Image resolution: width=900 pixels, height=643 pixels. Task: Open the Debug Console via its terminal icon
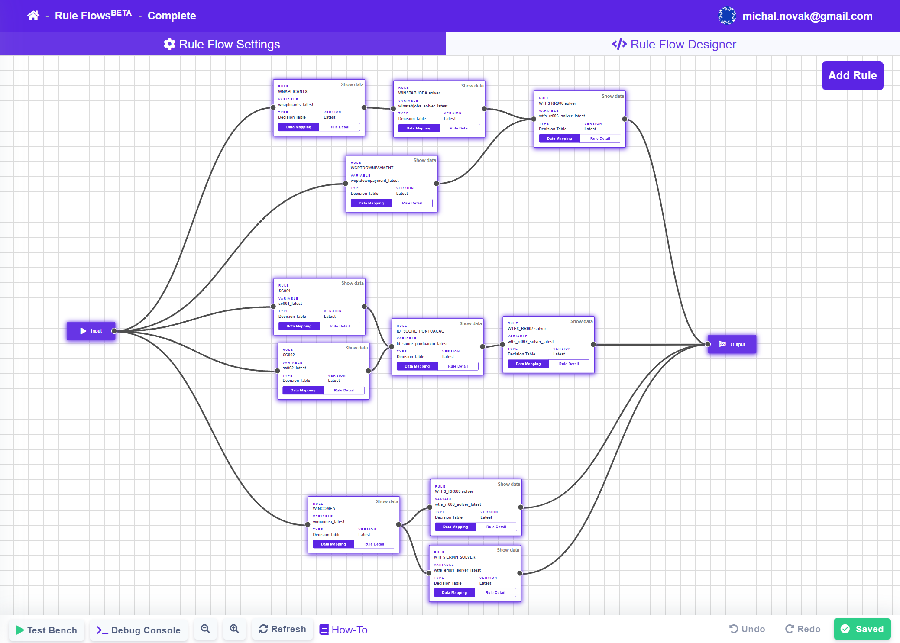[102, 630]
